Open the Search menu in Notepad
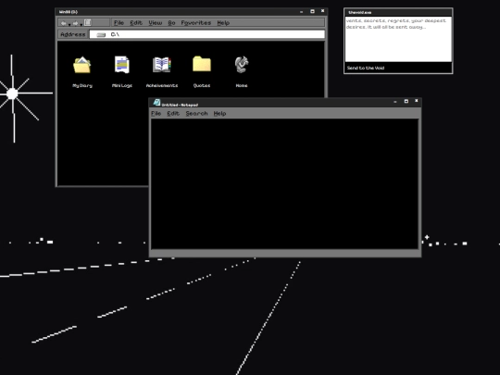 coord(196,113)
